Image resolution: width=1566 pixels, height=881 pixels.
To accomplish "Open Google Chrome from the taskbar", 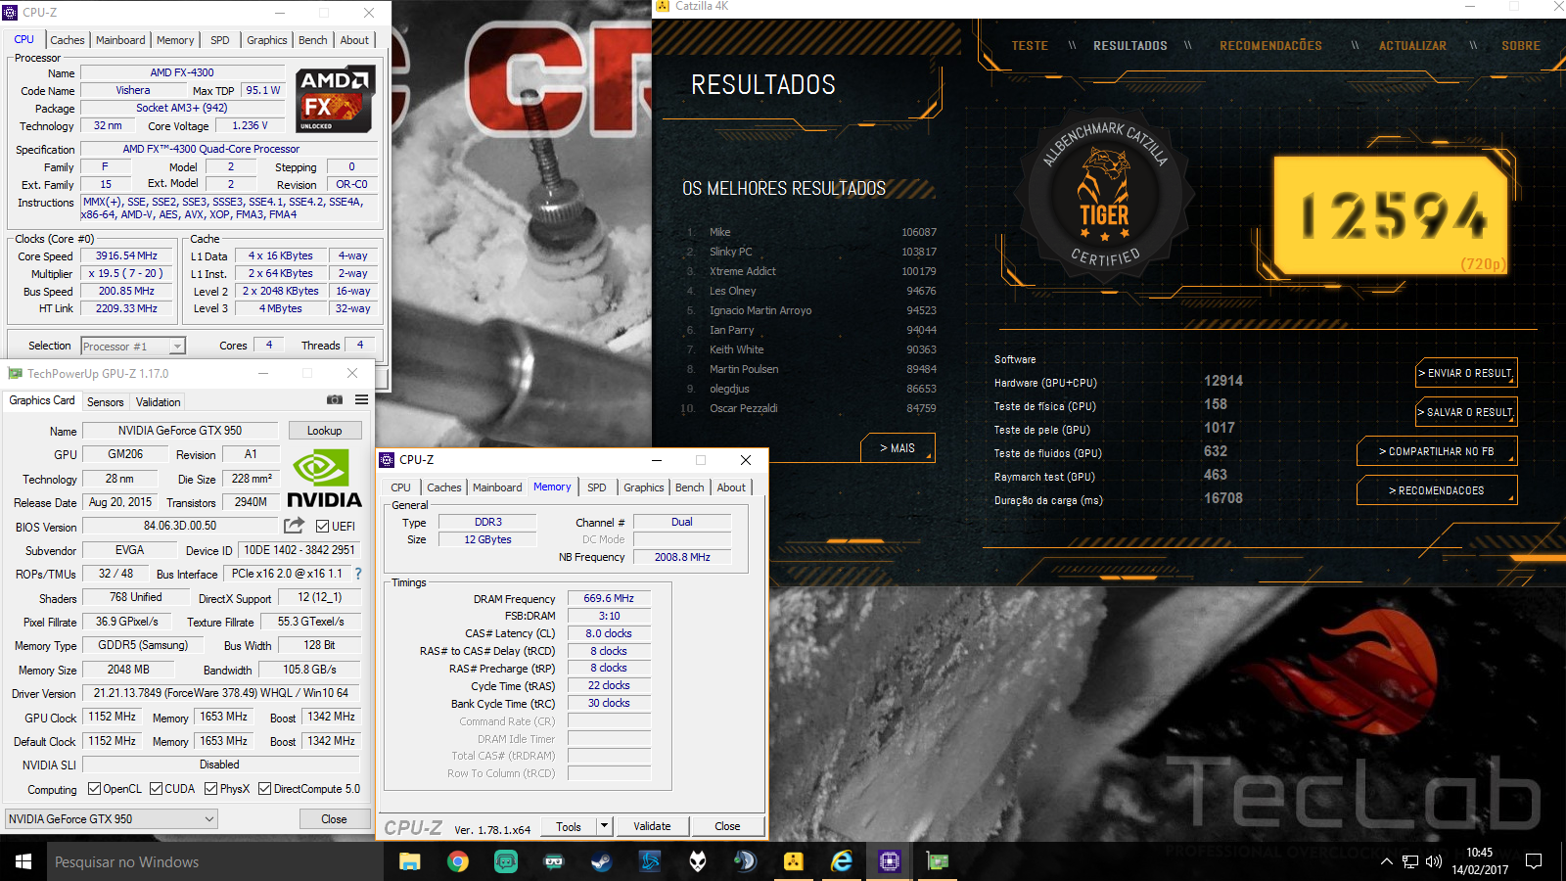I will click(x=457, y=861).
